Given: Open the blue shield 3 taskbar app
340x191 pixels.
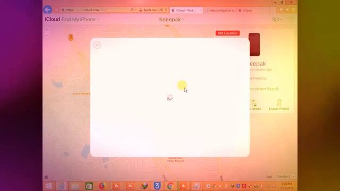Looking at the screenshot, I should click(x=157, y=186).
